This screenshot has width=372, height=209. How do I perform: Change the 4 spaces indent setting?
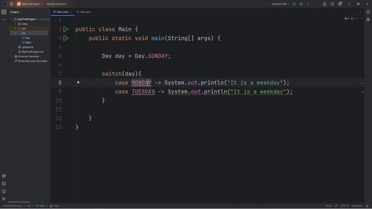(x=356, y=206)
